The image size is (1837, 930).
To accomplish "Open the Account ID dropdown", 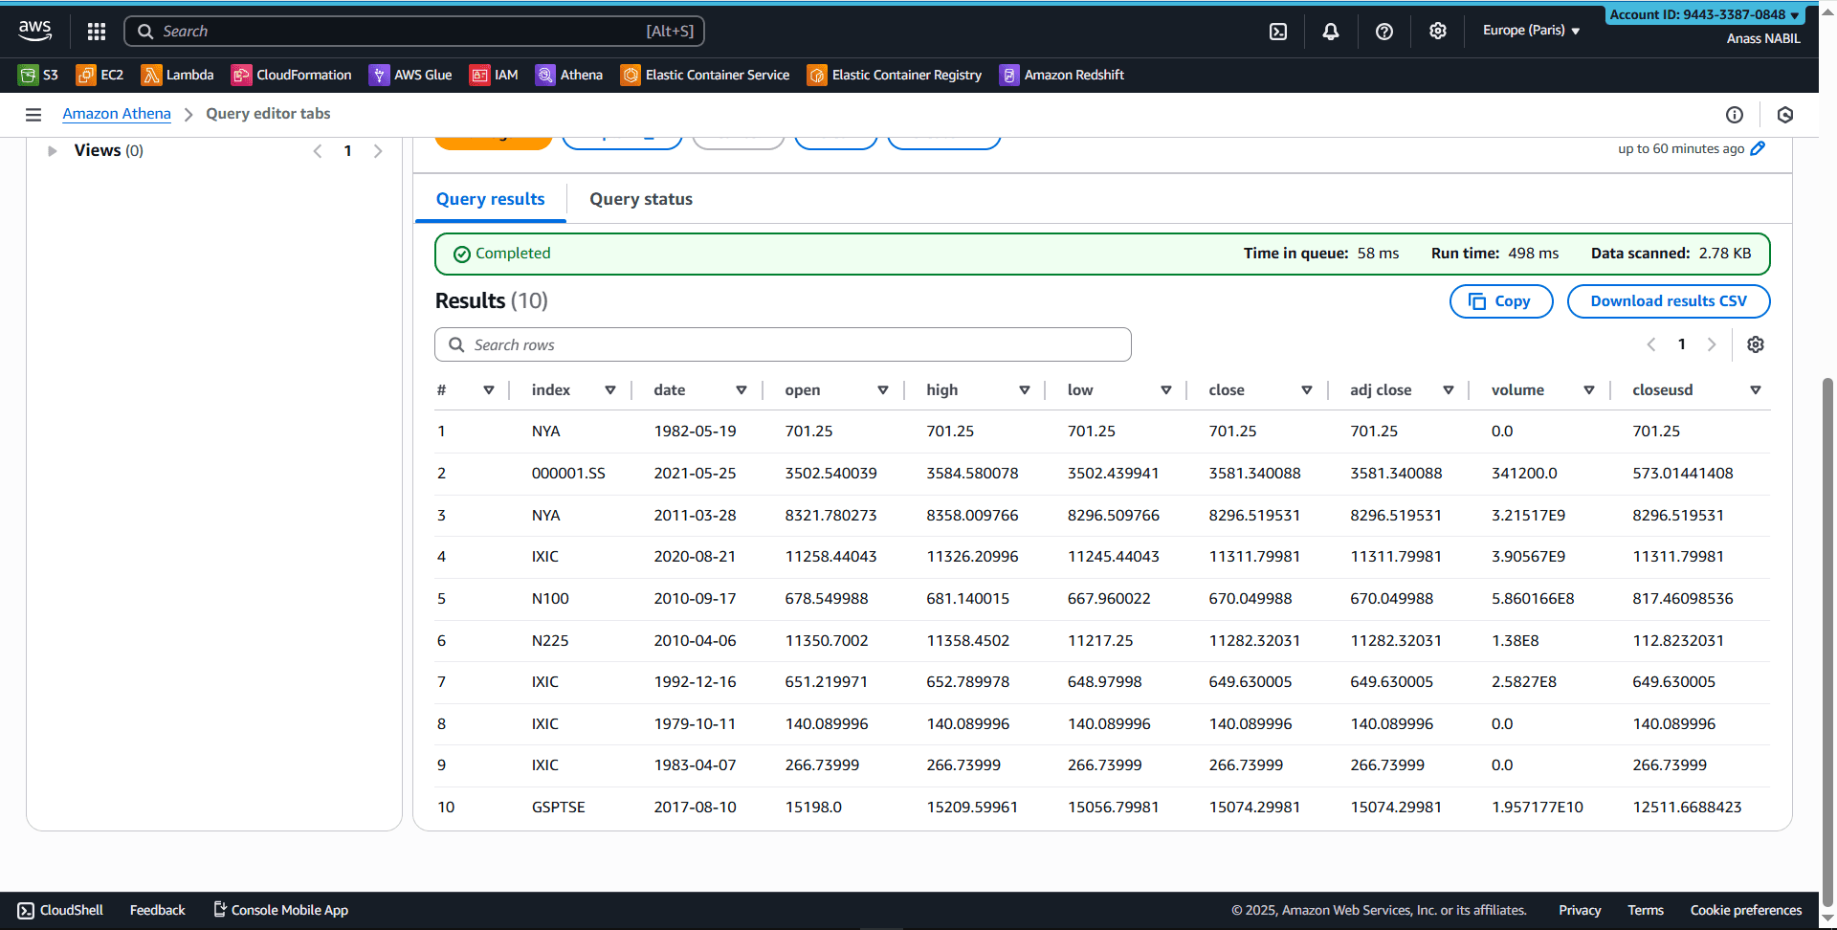I will tap(1703, 13).
